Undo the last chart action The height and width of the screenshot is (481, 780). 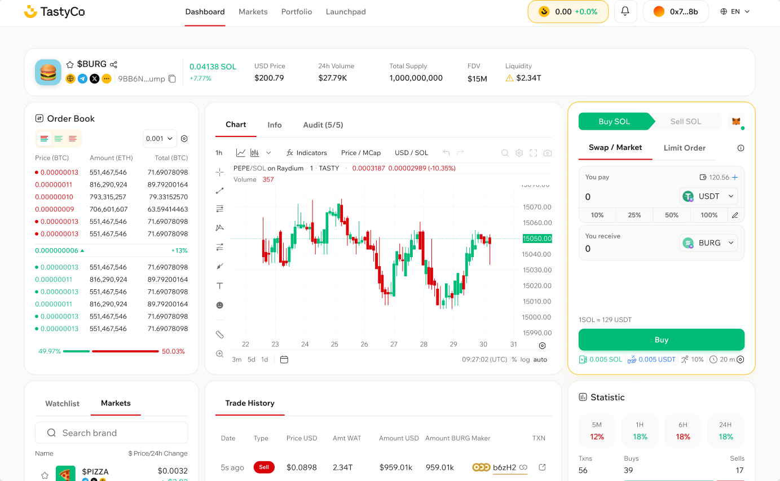(x=446, y=153)
